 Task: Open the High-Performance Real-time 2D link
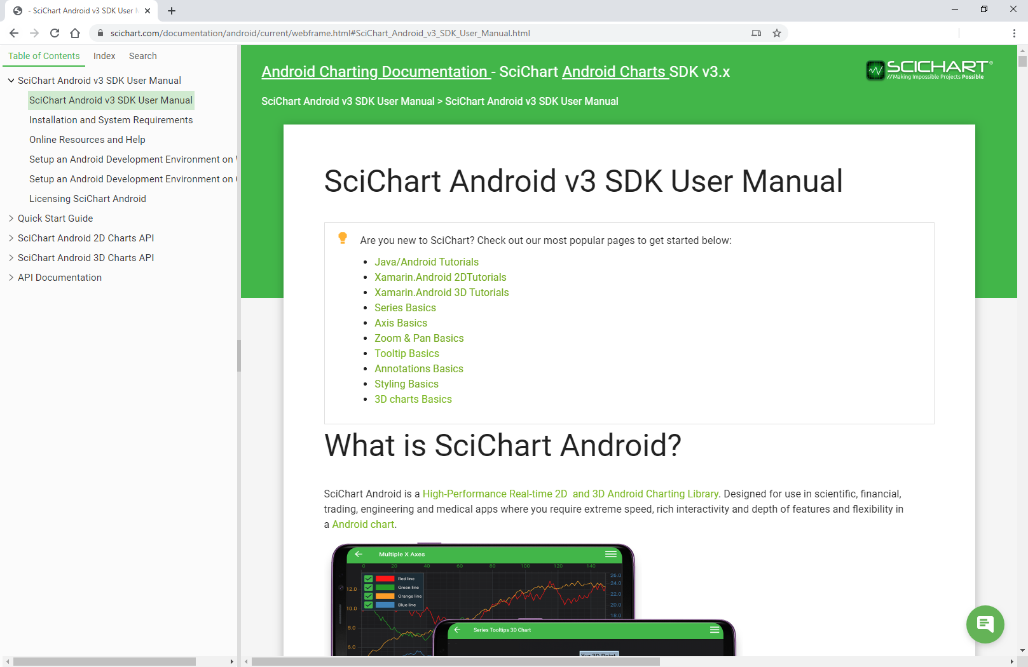pyautogui.click(x=495, y=494)
